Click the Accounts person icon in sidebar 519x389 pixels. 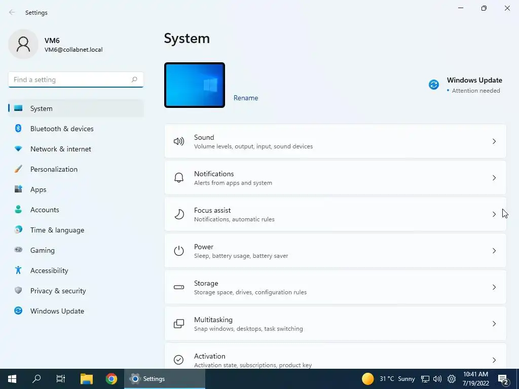tap(18, 209)
